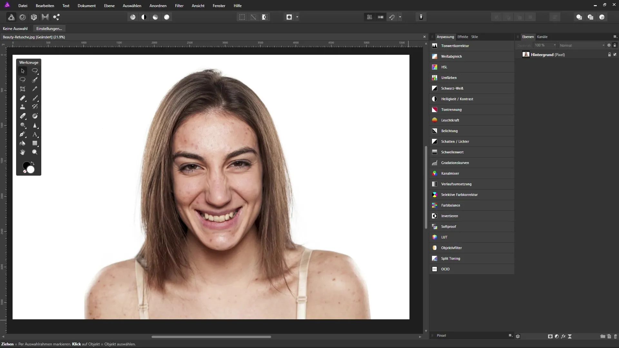
Task: Switch to the Photo persona
Action: tap(11, 17)
